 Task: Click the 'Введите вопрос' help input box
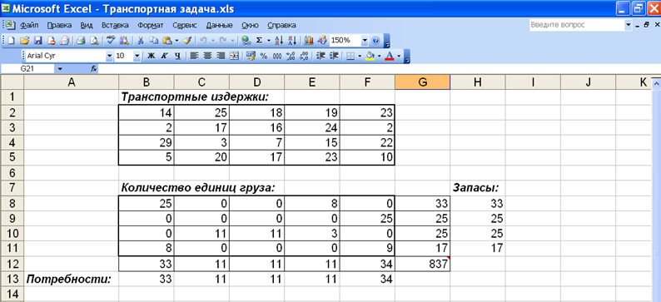pos(577,25)
